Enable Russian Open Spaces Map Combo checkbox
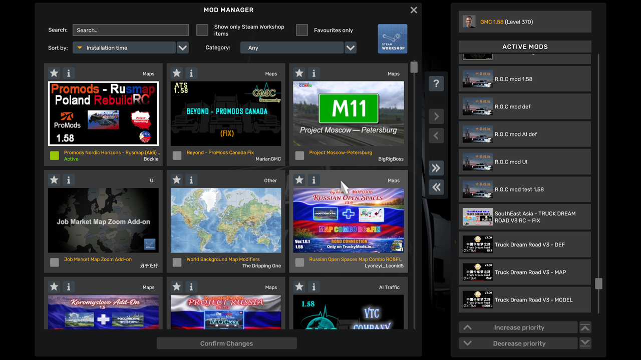This screenshot has width=641, height=360. pos(300,262)
